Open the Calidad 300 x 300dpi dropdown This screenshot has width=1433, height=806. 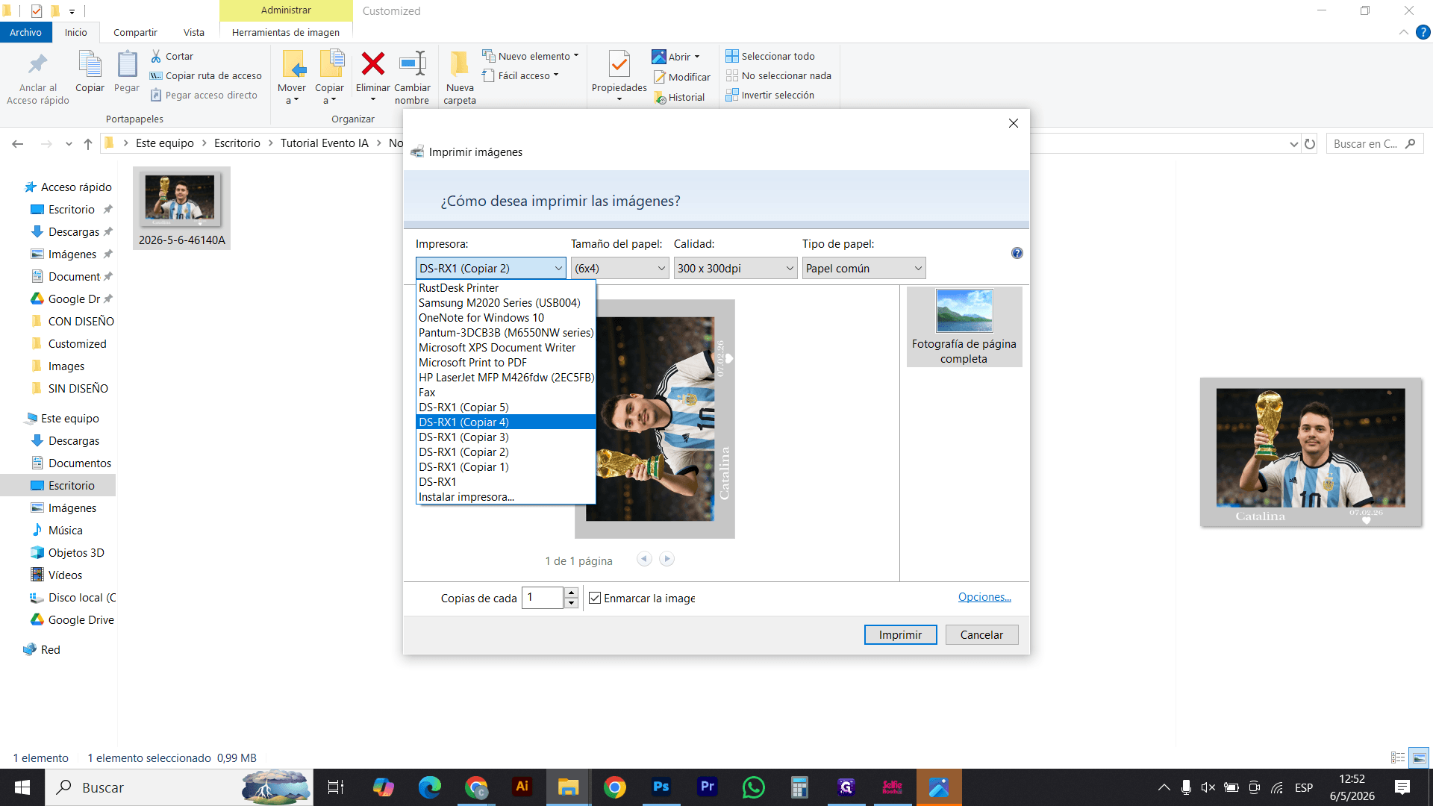pos(736,268)
